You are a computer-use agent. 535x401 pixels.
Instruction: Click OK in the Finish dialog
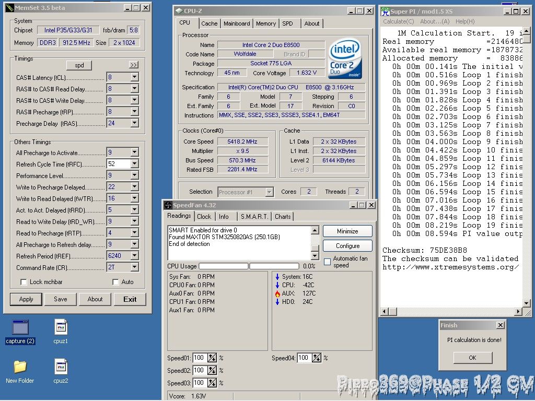coord(472,358)
